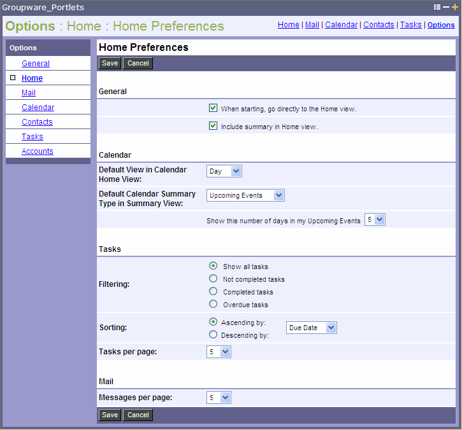Open the Messages per page dropdown

tap(219, 398)
